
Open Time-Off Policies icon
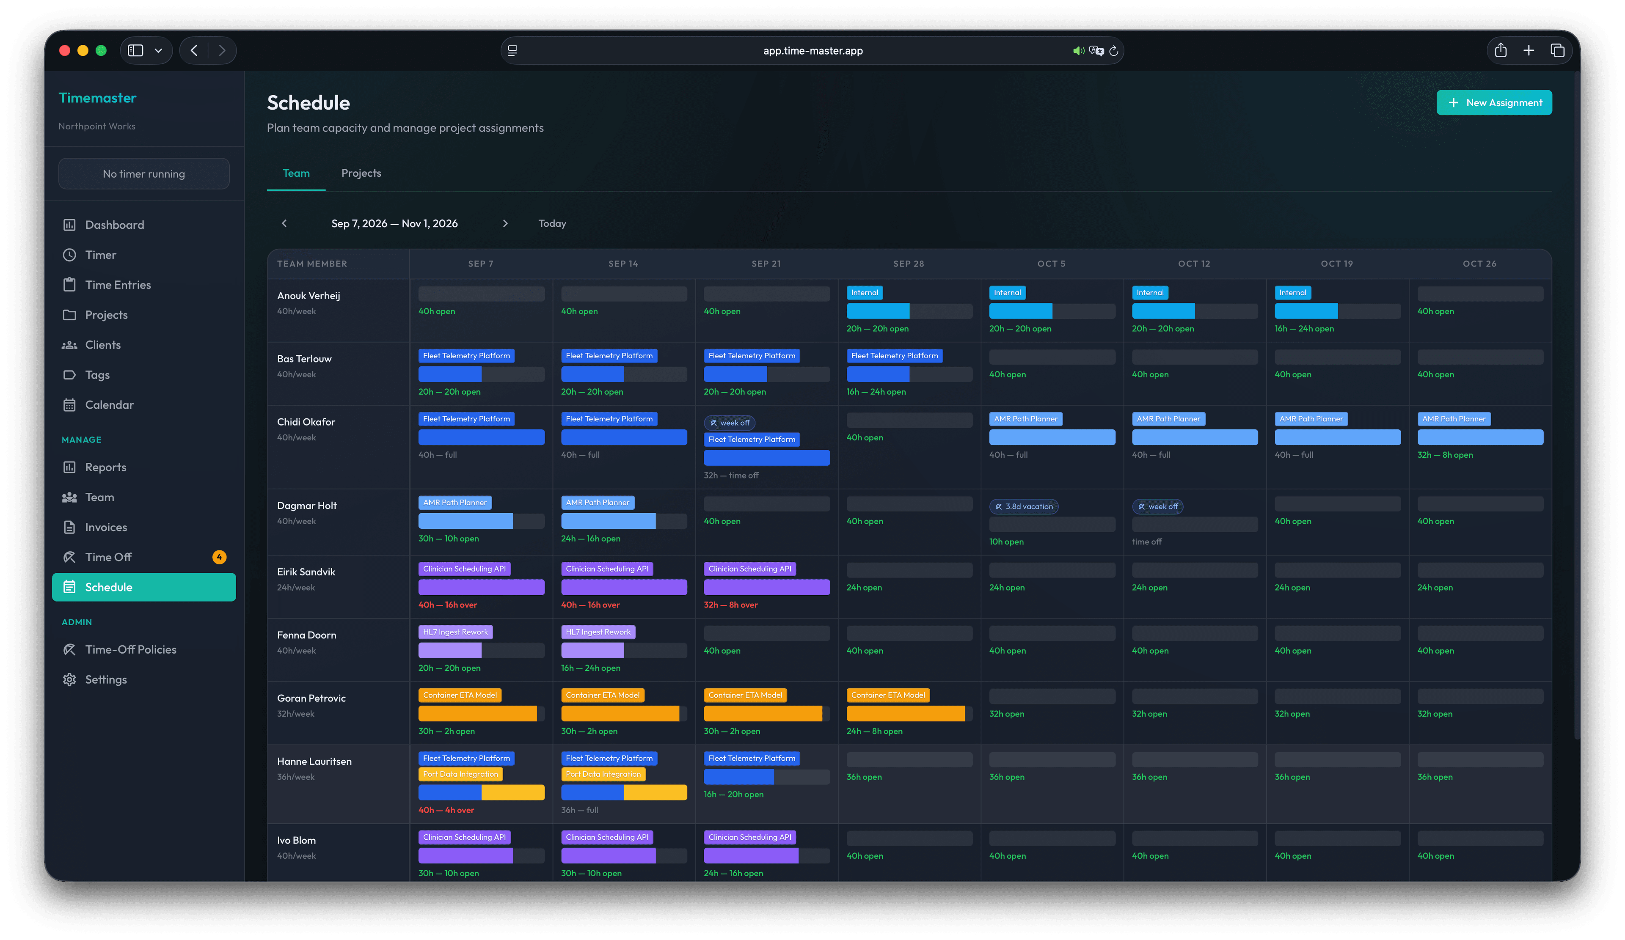tap(70, 649)
